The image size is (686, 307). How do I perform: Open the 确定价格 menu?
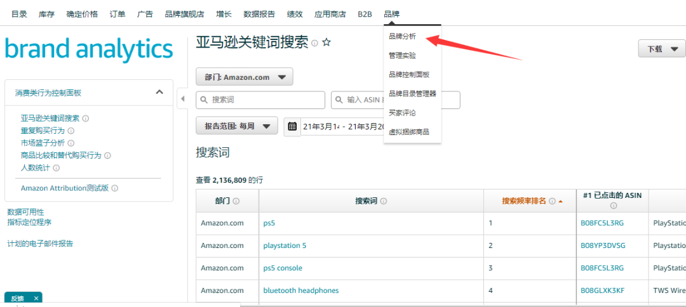pos(82,14)
